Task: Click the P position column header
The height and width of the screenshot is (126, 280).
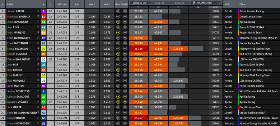Action: point(3,4)
